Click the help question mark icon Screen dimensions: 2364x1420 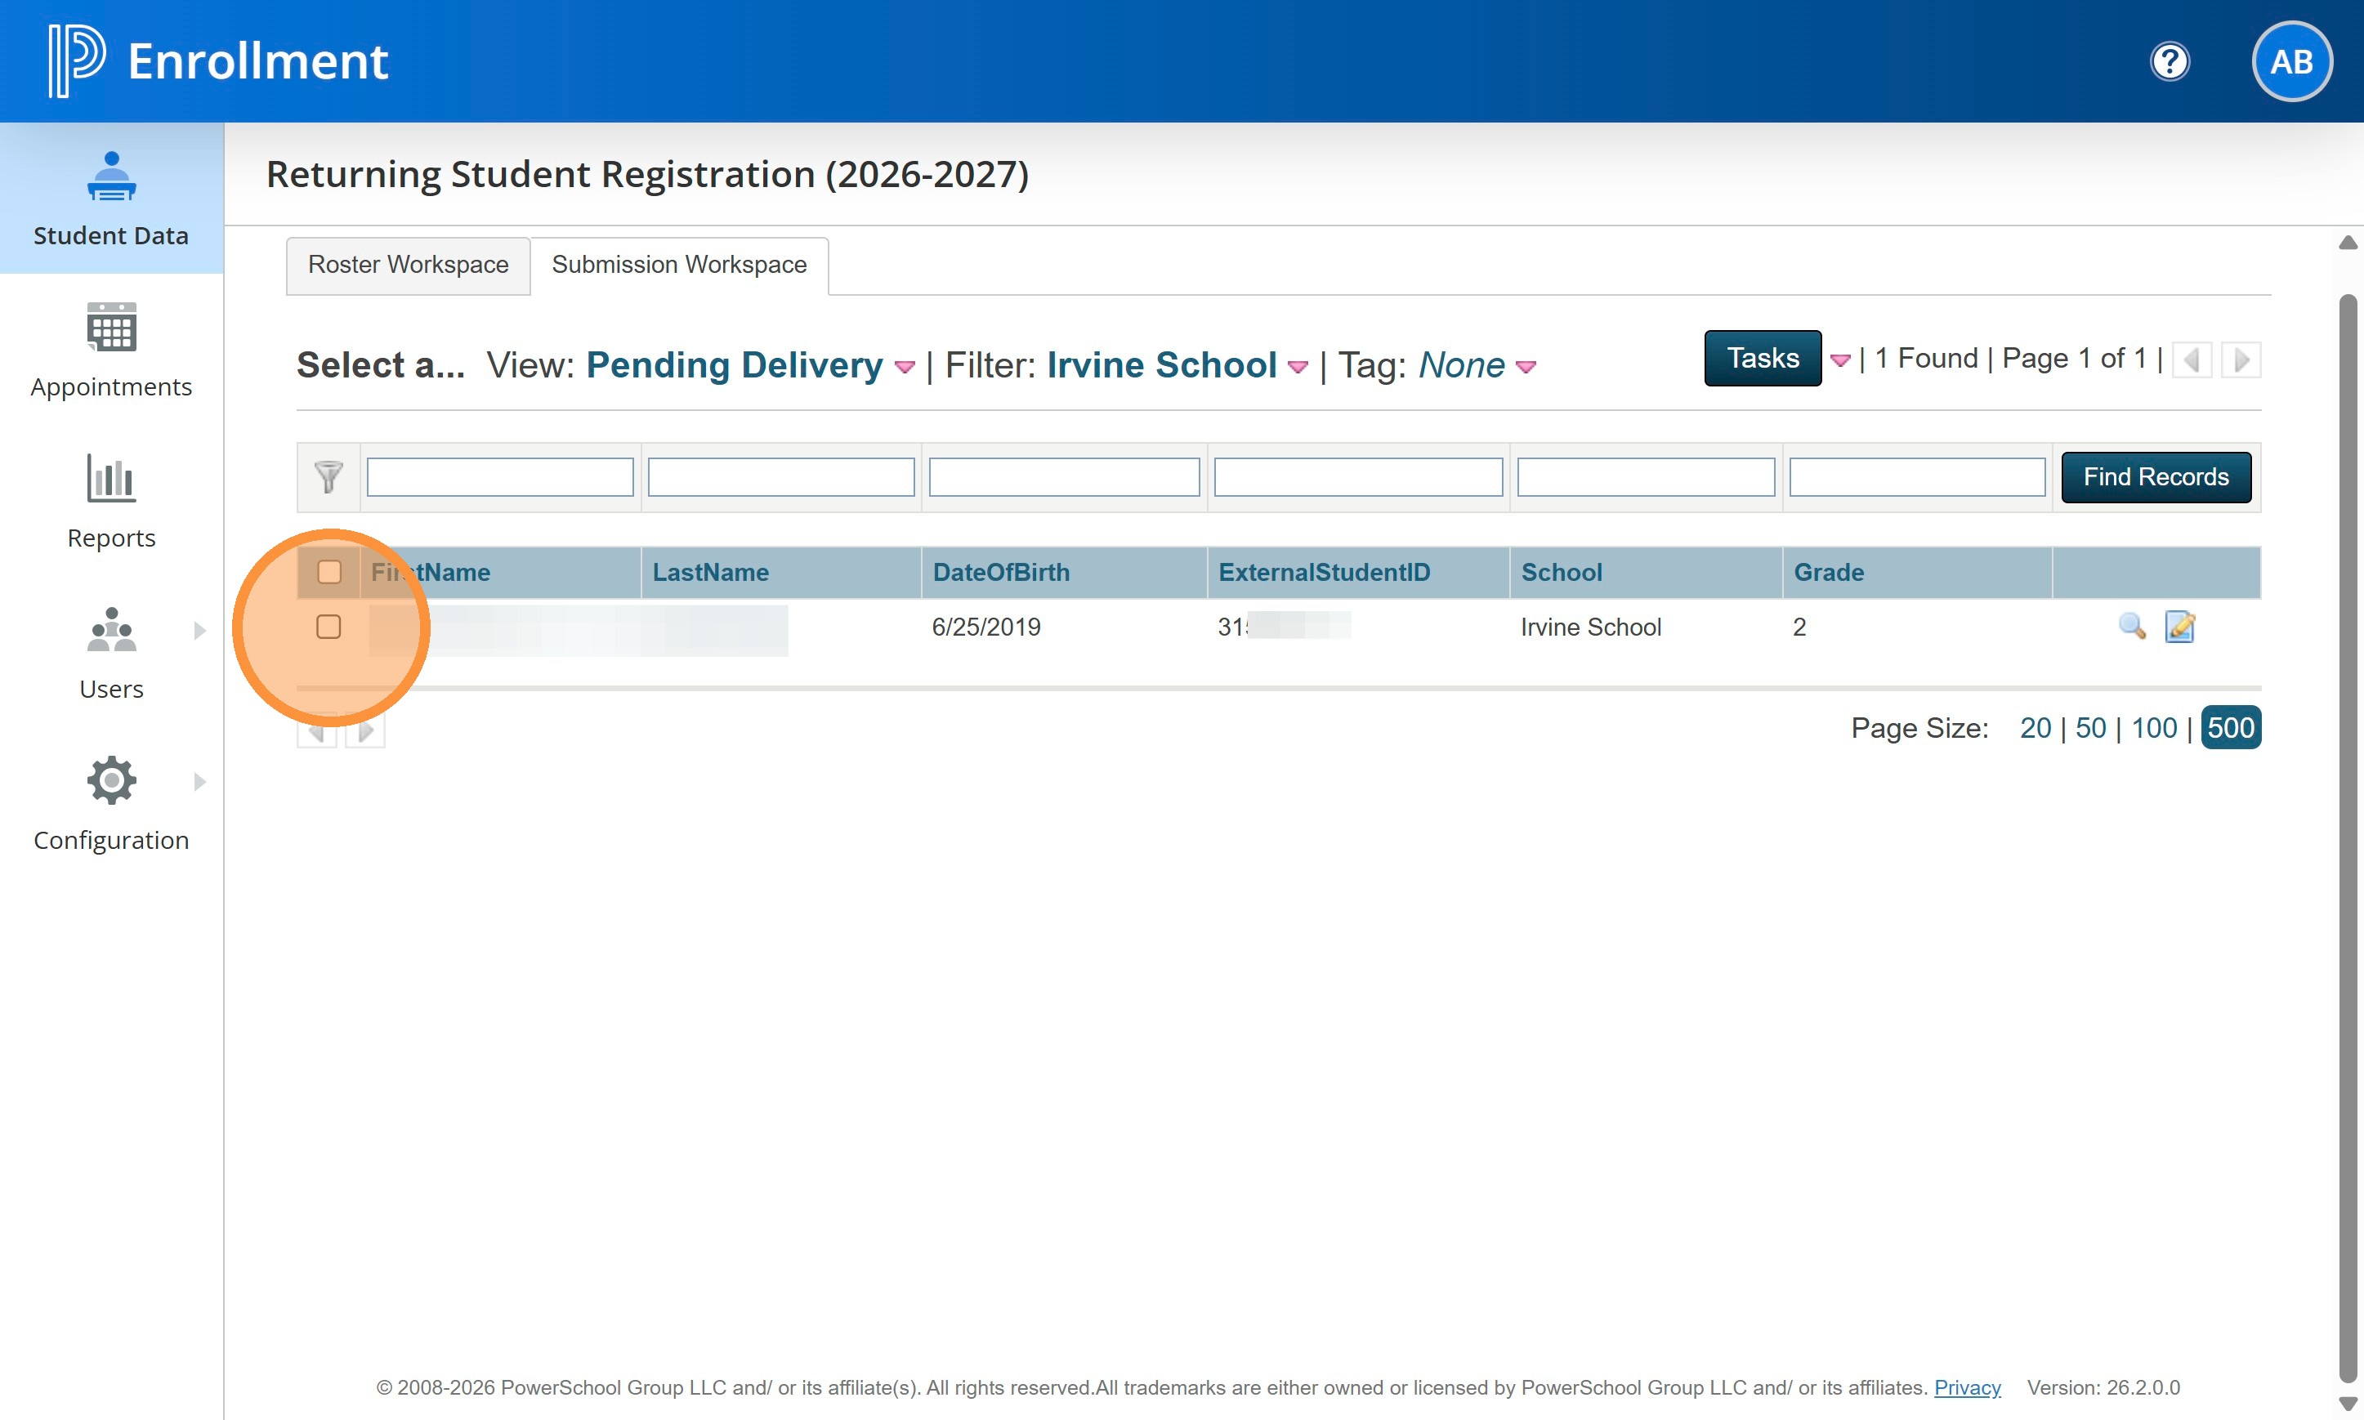[2169, 62]
